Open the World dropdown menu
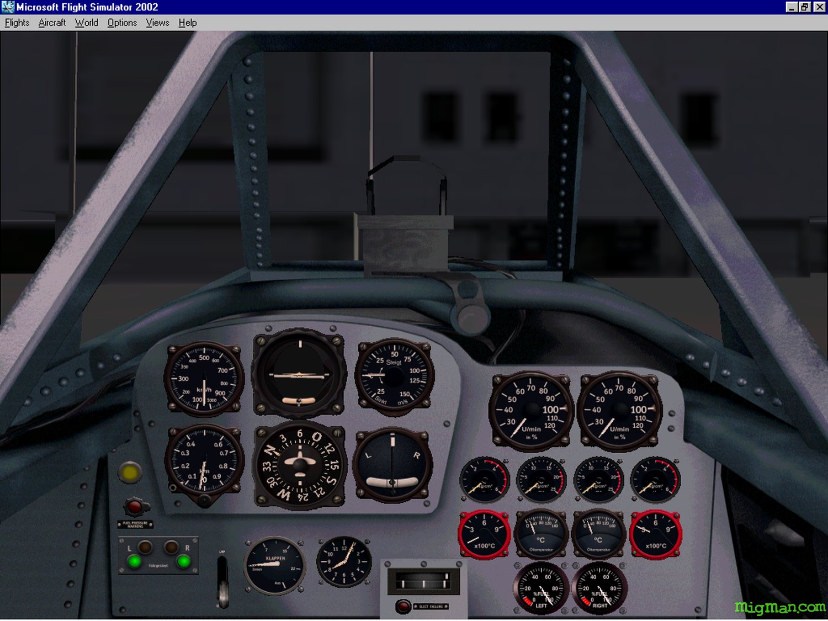The image size is (828, 621). [x=87, y=23]
